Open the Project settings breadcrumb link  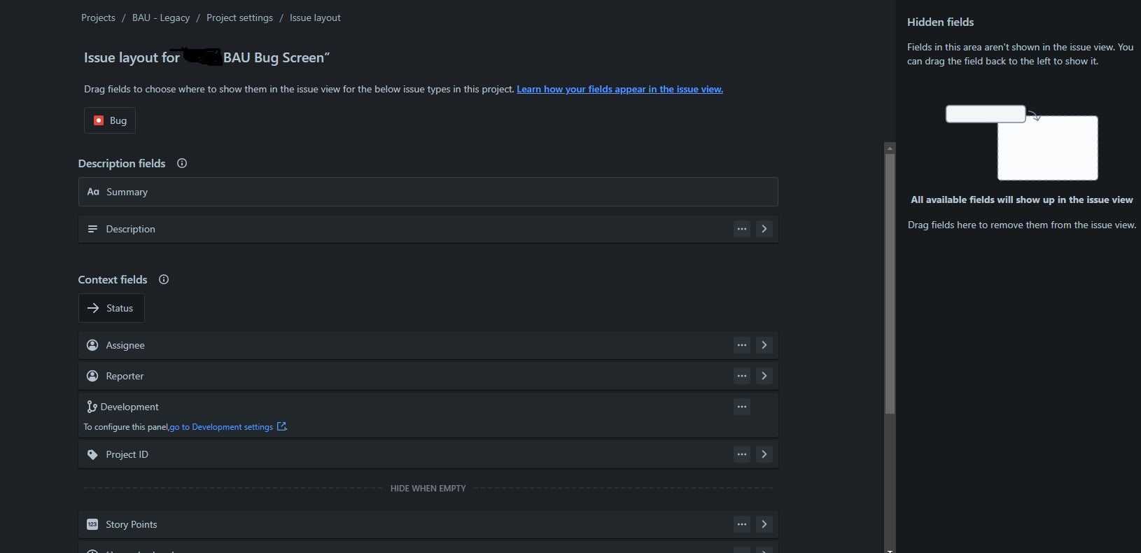(x=239, y=17)
